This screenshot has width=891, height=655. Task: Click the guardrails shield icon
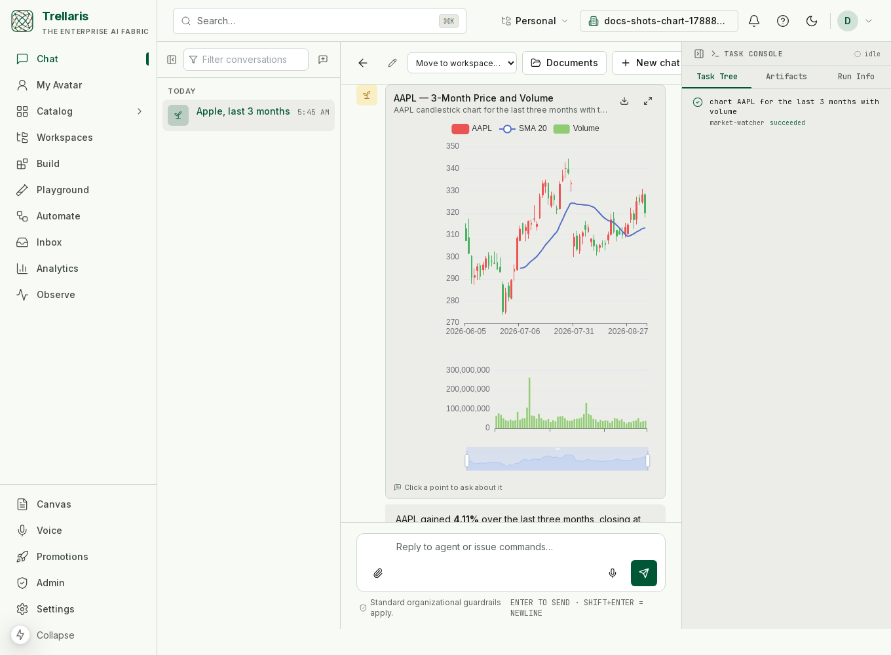[363, 608]
